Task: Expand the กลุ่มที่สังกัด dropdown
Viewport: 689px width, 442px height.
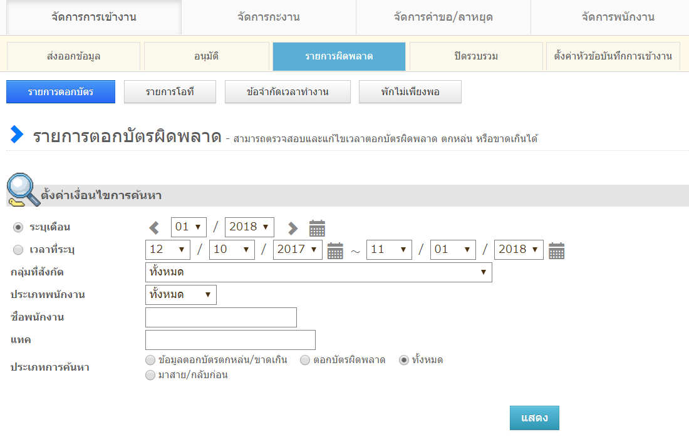Action: pos(318,272)
